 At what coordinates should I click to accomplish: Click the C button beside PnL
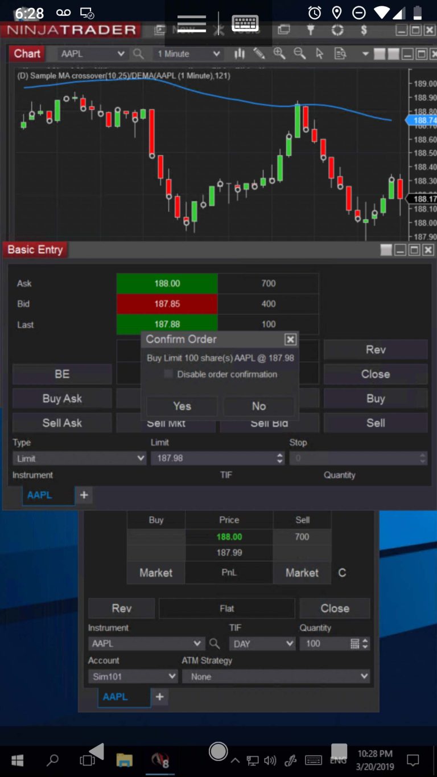pyautogui.click(x=342, y=573)
